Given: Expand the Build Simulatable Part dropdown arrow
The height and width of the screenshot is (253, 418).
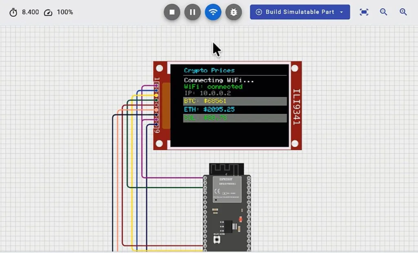Looking at the screenshot, I should coord(342,12).
